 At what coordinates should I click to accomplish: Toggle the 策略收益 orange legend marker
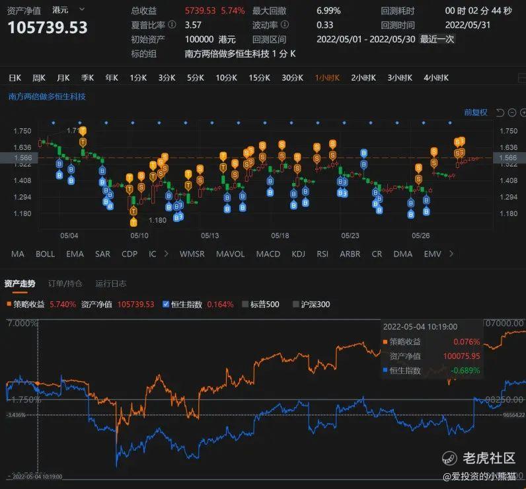click(x=9, y=304)
